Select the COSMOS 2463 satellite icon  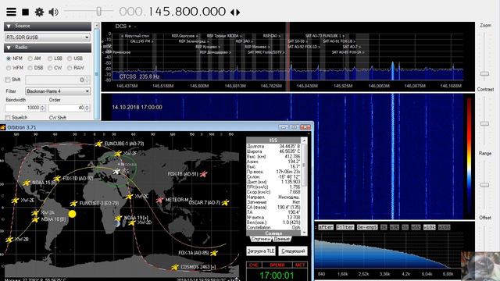(175, 267)
